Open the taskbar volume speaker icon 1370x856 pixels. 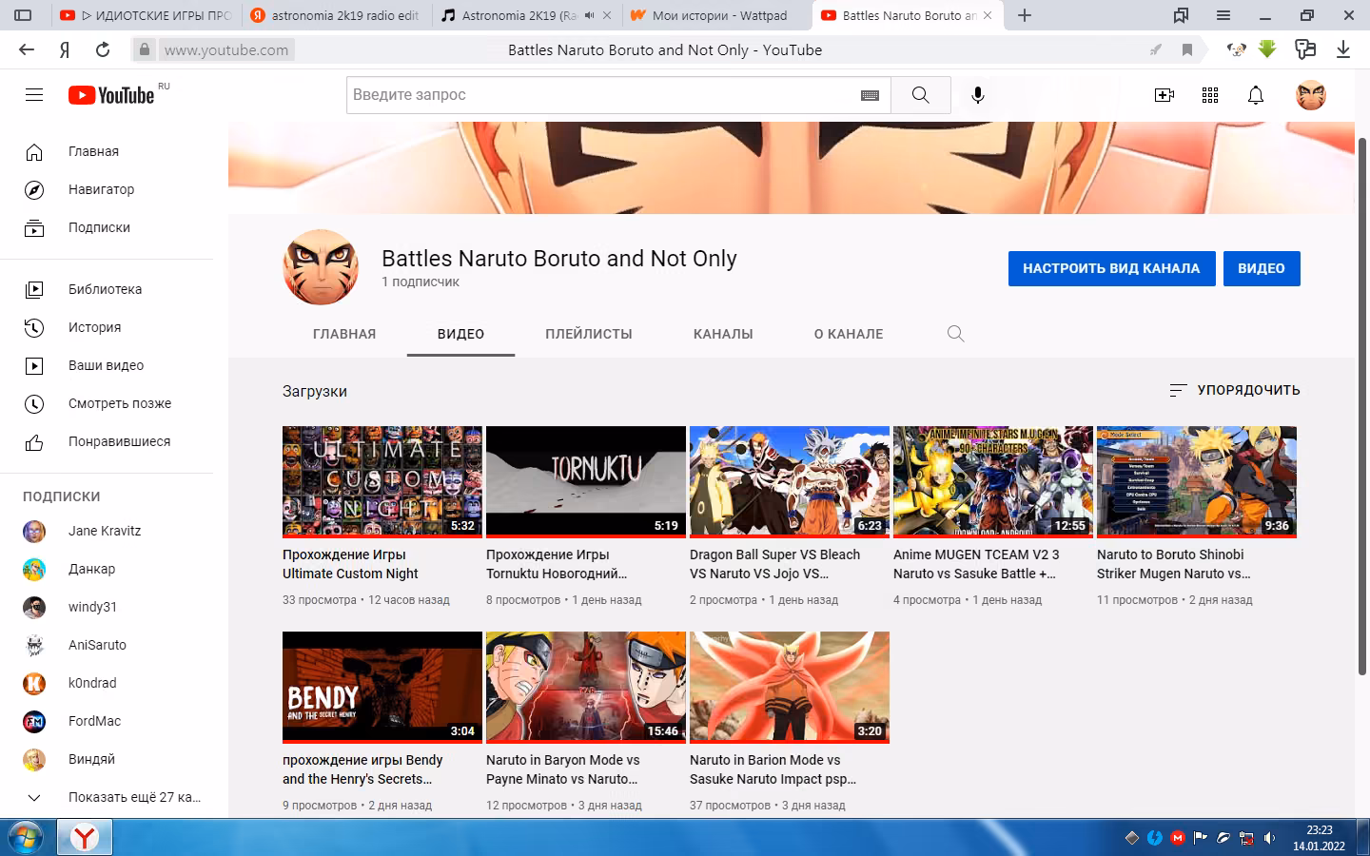coord(1269,838)
